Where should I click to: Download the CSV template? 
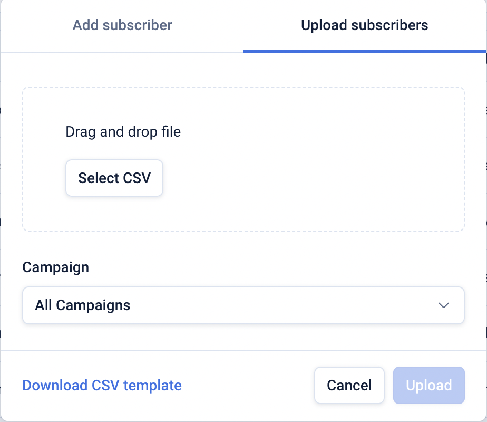click(x=102, y=386)
